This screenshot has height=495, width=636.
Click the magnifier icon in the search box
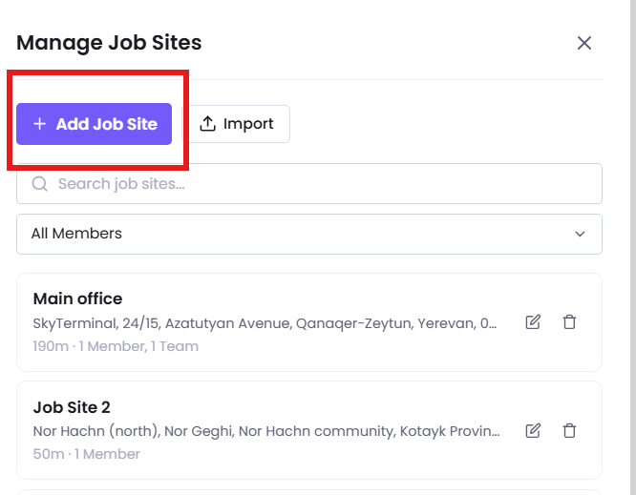[x=40, y=183]
